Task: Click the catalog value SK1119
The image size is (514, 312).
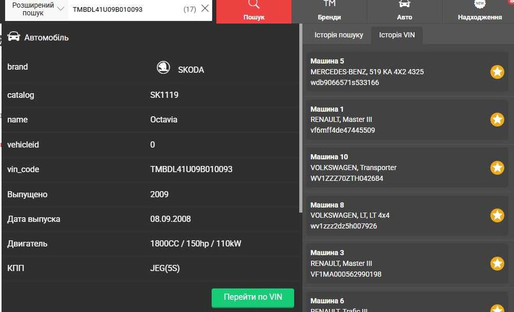Action: (x=164, y=95)
